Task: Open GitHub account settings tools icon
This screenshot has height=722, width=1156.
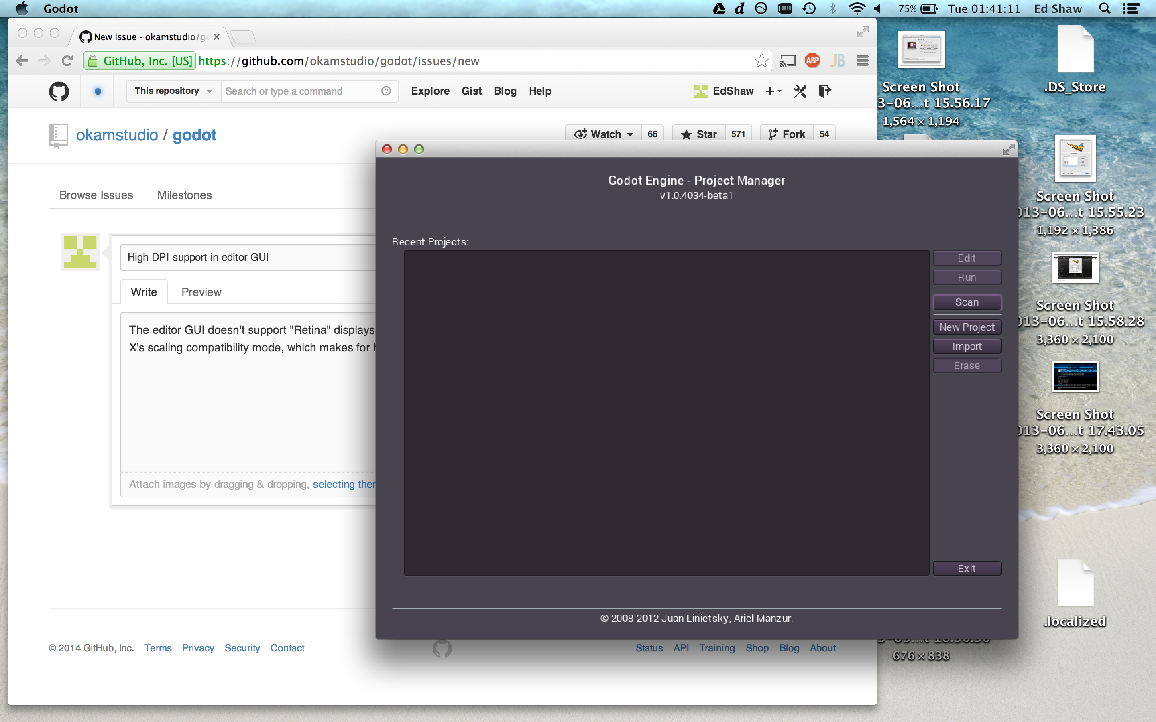Action: point(800,91)
